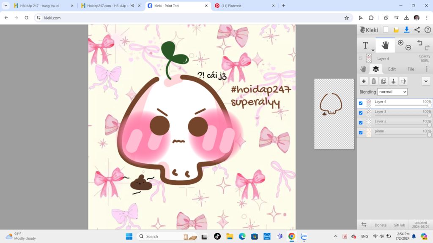Create a new image with the blank page icon
The width and height of the screenshot is (433, 243).
click(386, 30)
